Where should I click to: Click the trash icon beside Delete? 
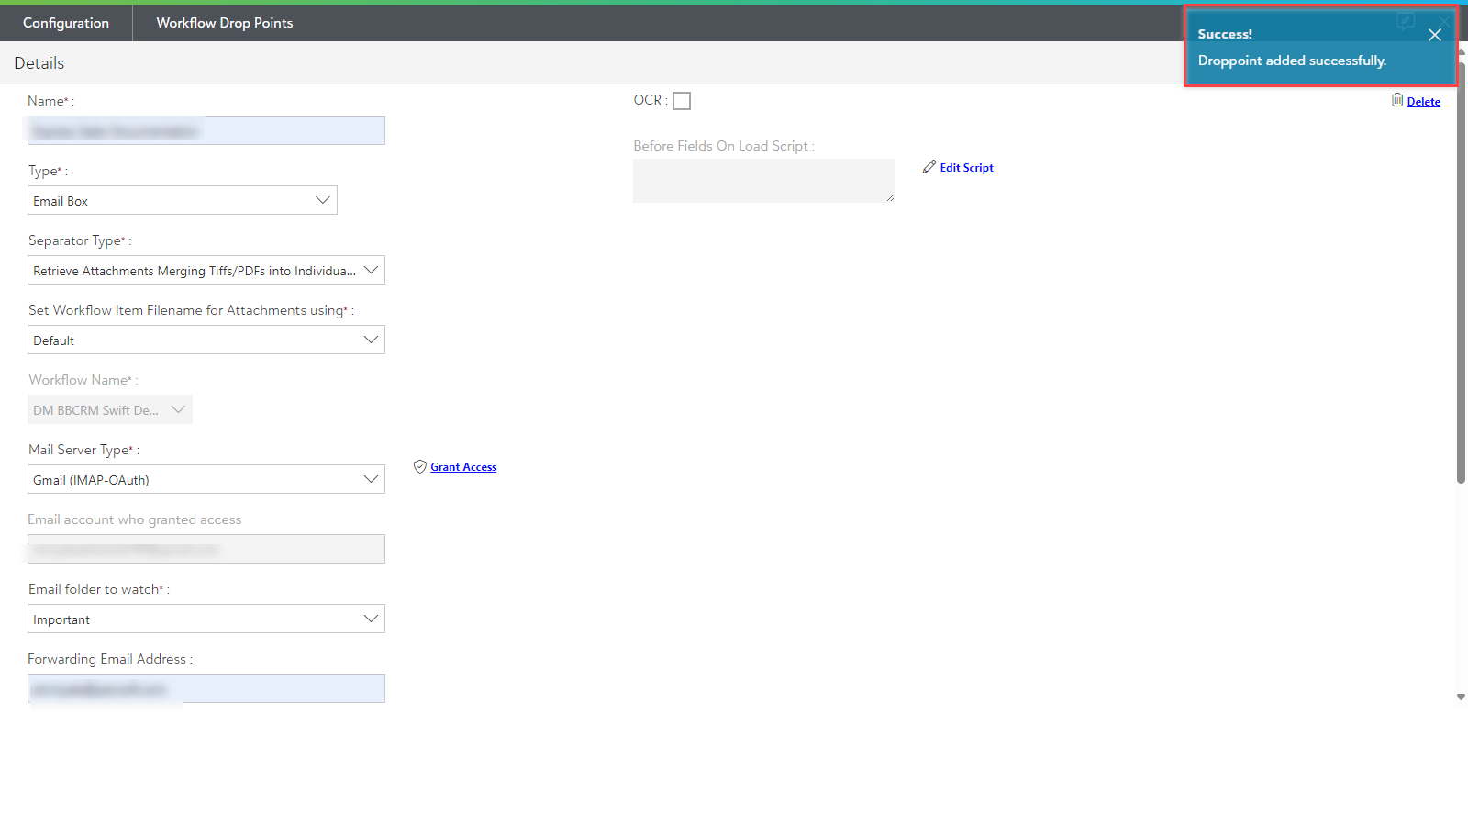(x=1396, y=100)
